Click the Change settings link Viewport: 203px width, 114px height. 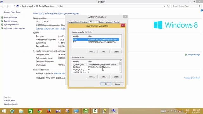(x=193, y=55)
